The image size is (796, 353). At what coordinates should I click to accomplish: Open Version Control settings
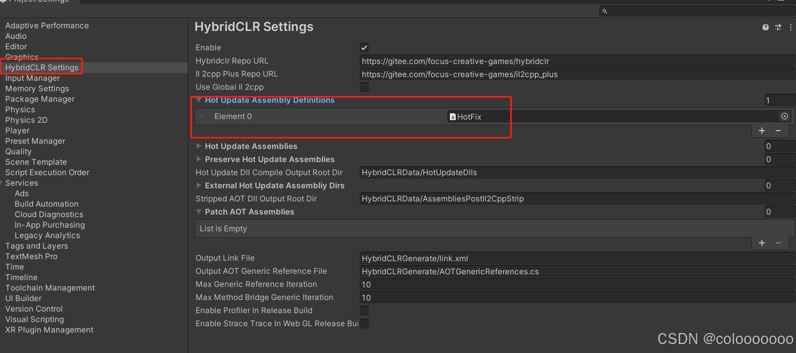(x=34, y=309)
